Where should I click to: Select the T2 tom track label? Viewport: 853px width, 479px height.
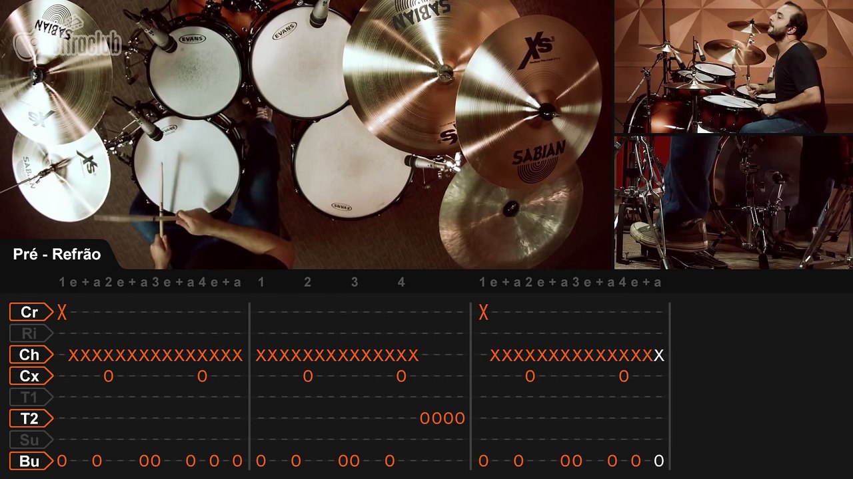[x=31, y=418]
